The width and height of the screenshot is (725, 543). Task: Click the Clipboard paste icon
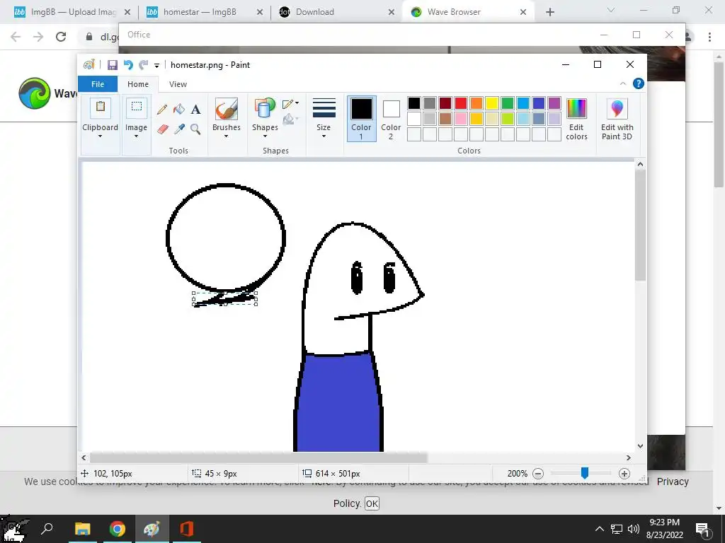pyautogui.click(x=101, y=107)
